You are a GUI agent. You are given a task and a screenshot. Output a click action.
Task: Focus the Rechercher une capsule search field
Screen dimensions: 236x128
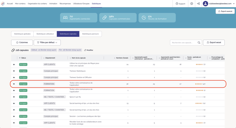[184, 43]
